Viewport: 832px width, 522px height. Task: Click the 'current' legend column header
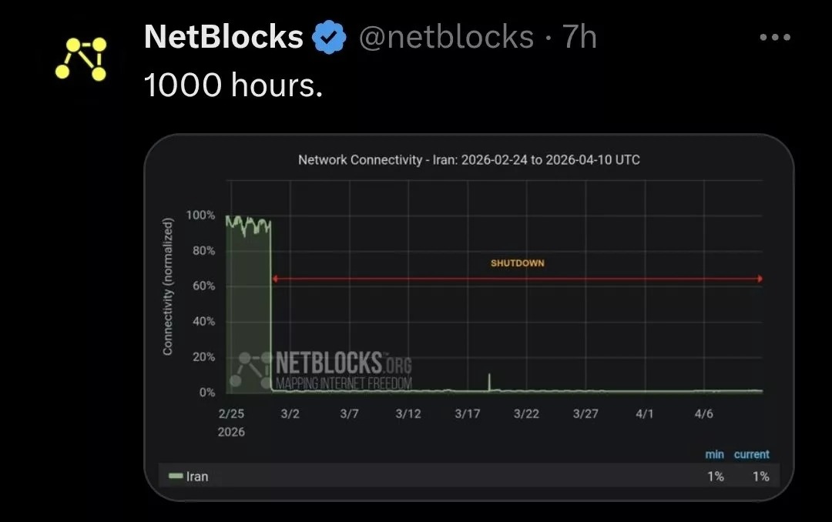(751, 454)
